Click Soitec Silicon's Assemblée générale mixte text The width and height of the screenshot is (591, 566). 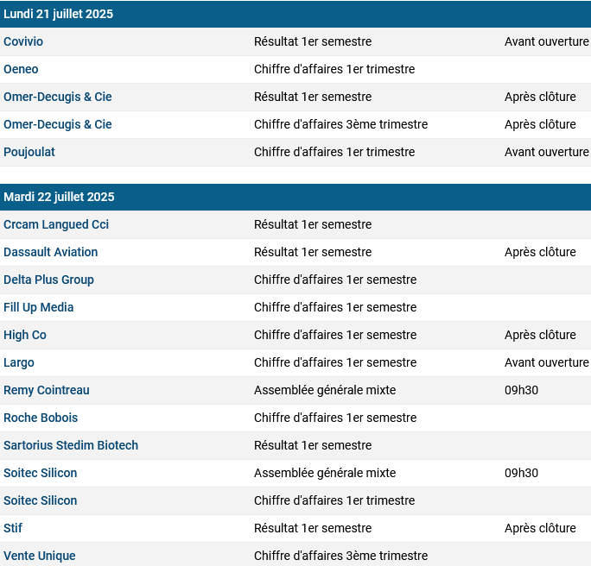(325, 473)
